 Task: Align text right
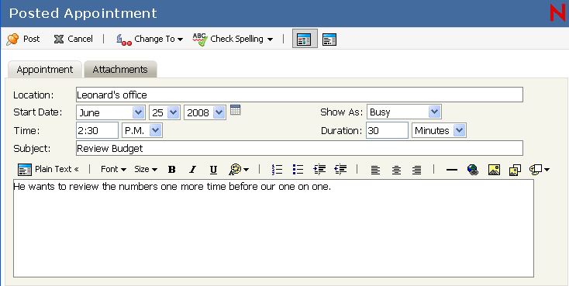(417, 170)
